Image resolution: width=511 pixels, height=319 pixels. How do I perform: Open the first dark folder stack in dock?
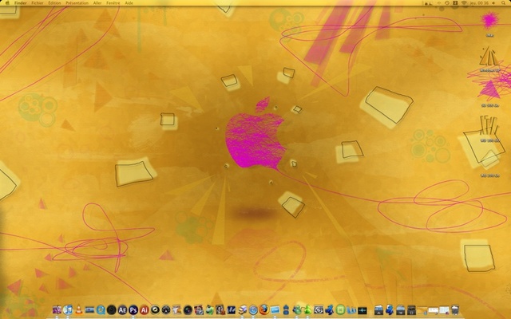(x=378, y=309)
